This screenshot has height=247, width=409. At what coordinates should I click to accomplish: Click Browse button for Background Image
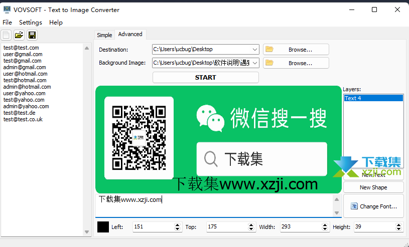296,63
